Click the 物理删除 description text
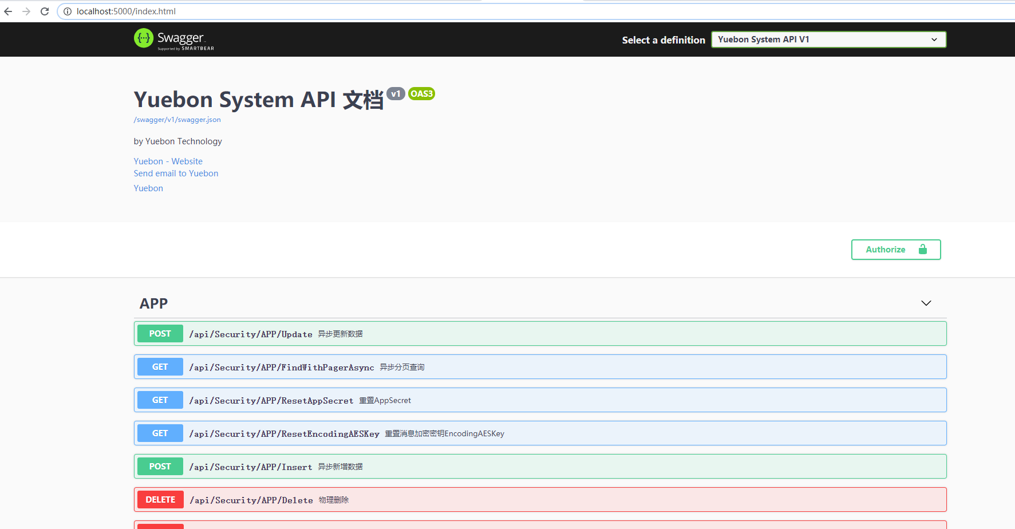This screenshot has width=1015, height=529. pyautogui.click(x=334, y=500)
